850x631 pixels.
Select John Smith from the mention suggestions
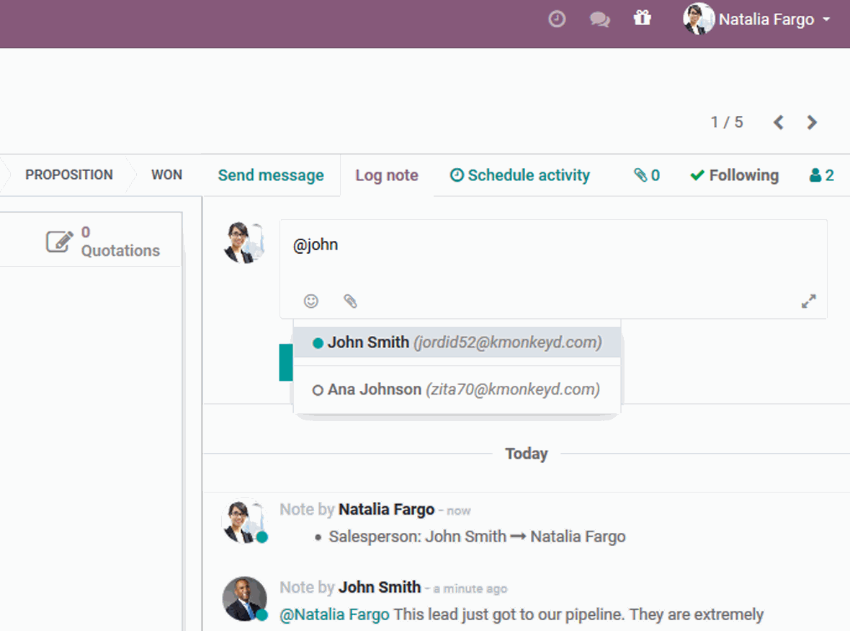point(457,342)
